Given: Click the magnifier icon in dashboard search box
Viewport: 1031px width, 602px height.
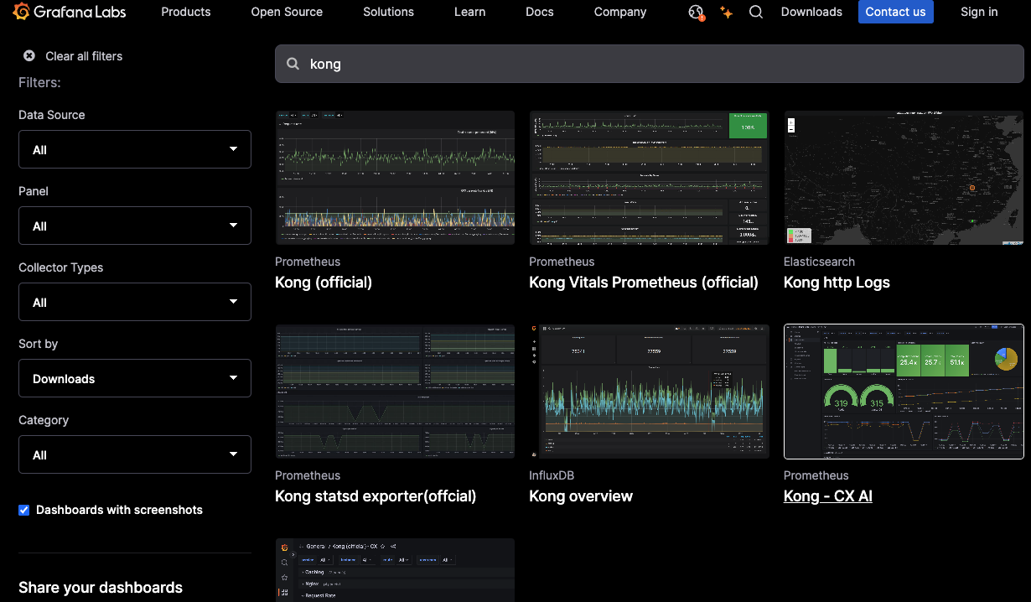Looking at the screenshot, I should 293,64.
